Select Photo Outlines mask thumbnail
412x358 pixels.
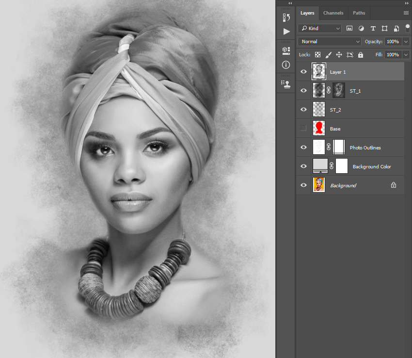tap(339, 147)
